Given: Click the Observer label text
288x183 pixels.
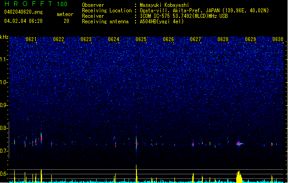Looking at the screenshot, I should [x=93, y=5].
